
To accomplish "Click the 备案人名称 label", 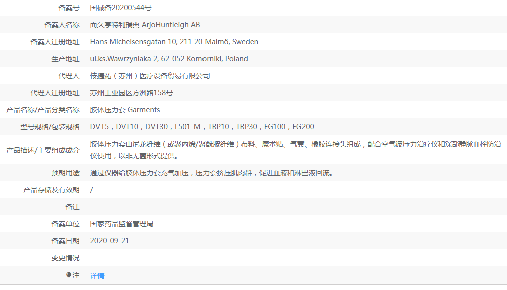I will tap(62, 25).
